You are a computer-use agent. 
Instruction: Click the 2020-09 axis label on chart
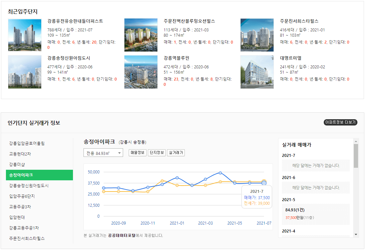coord(118,223)
